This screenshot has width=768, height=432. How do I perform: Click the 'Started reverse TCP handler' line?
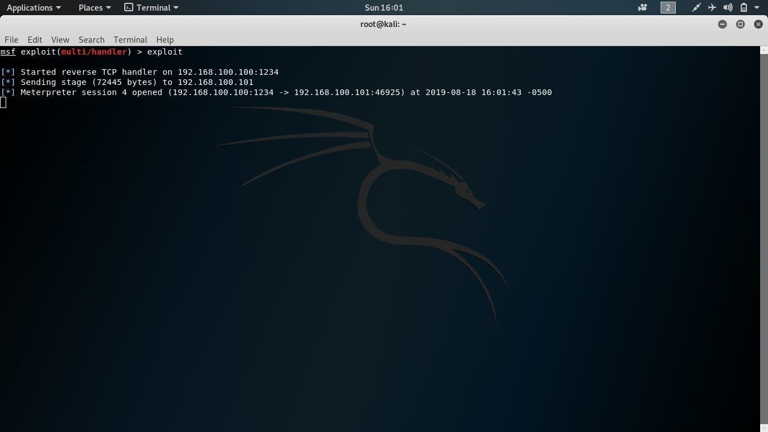(139, 72)
